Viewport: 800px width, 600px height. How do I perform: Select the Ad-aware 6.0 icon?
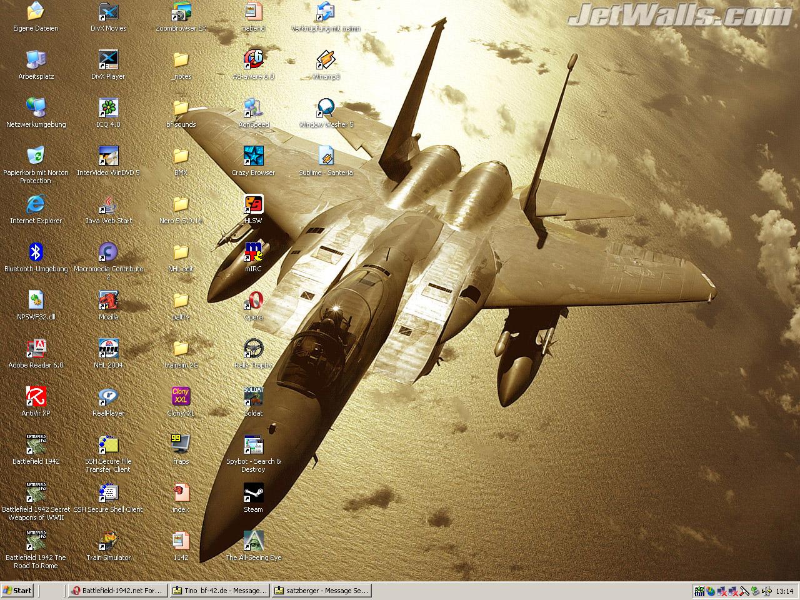[x=253, y=60]
